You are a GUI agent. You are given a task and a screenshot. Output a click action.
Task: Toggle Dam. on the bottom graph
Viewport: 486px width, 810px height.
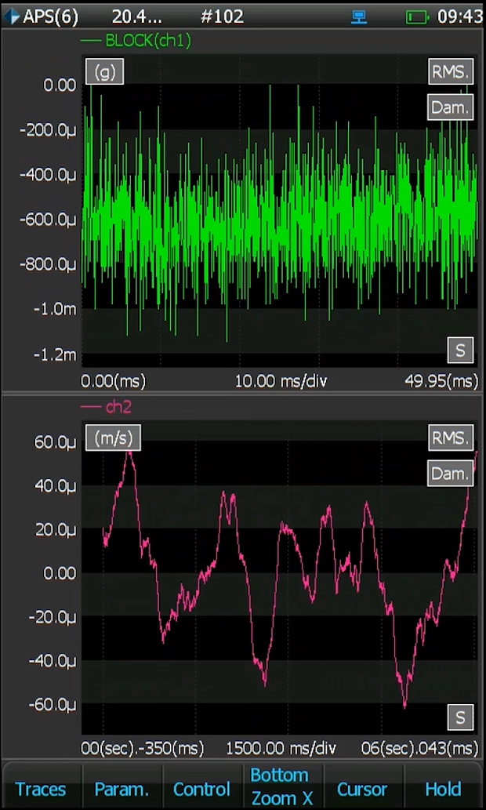pyautogui.click(x=451, y=474)
